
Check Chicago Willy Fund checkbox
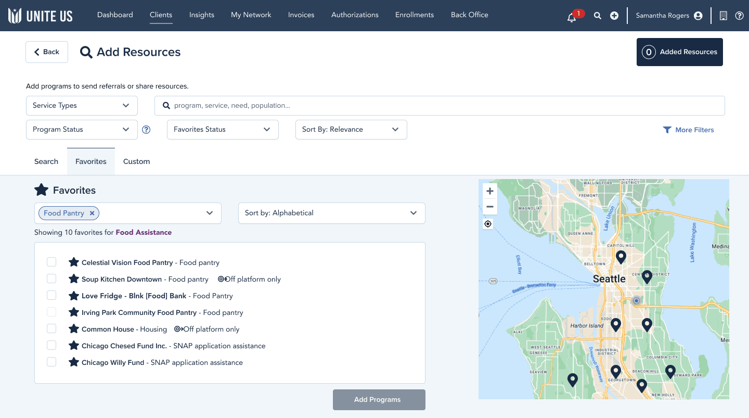coord(51,362)
